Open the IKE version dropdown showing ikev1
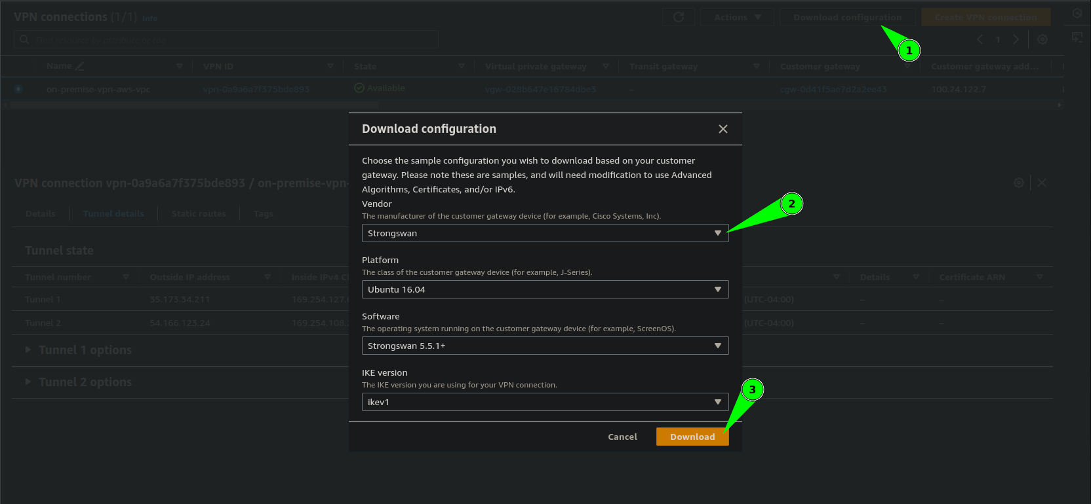The height and width of the screenshot is (504, 1091). click(x=545, y=402)
